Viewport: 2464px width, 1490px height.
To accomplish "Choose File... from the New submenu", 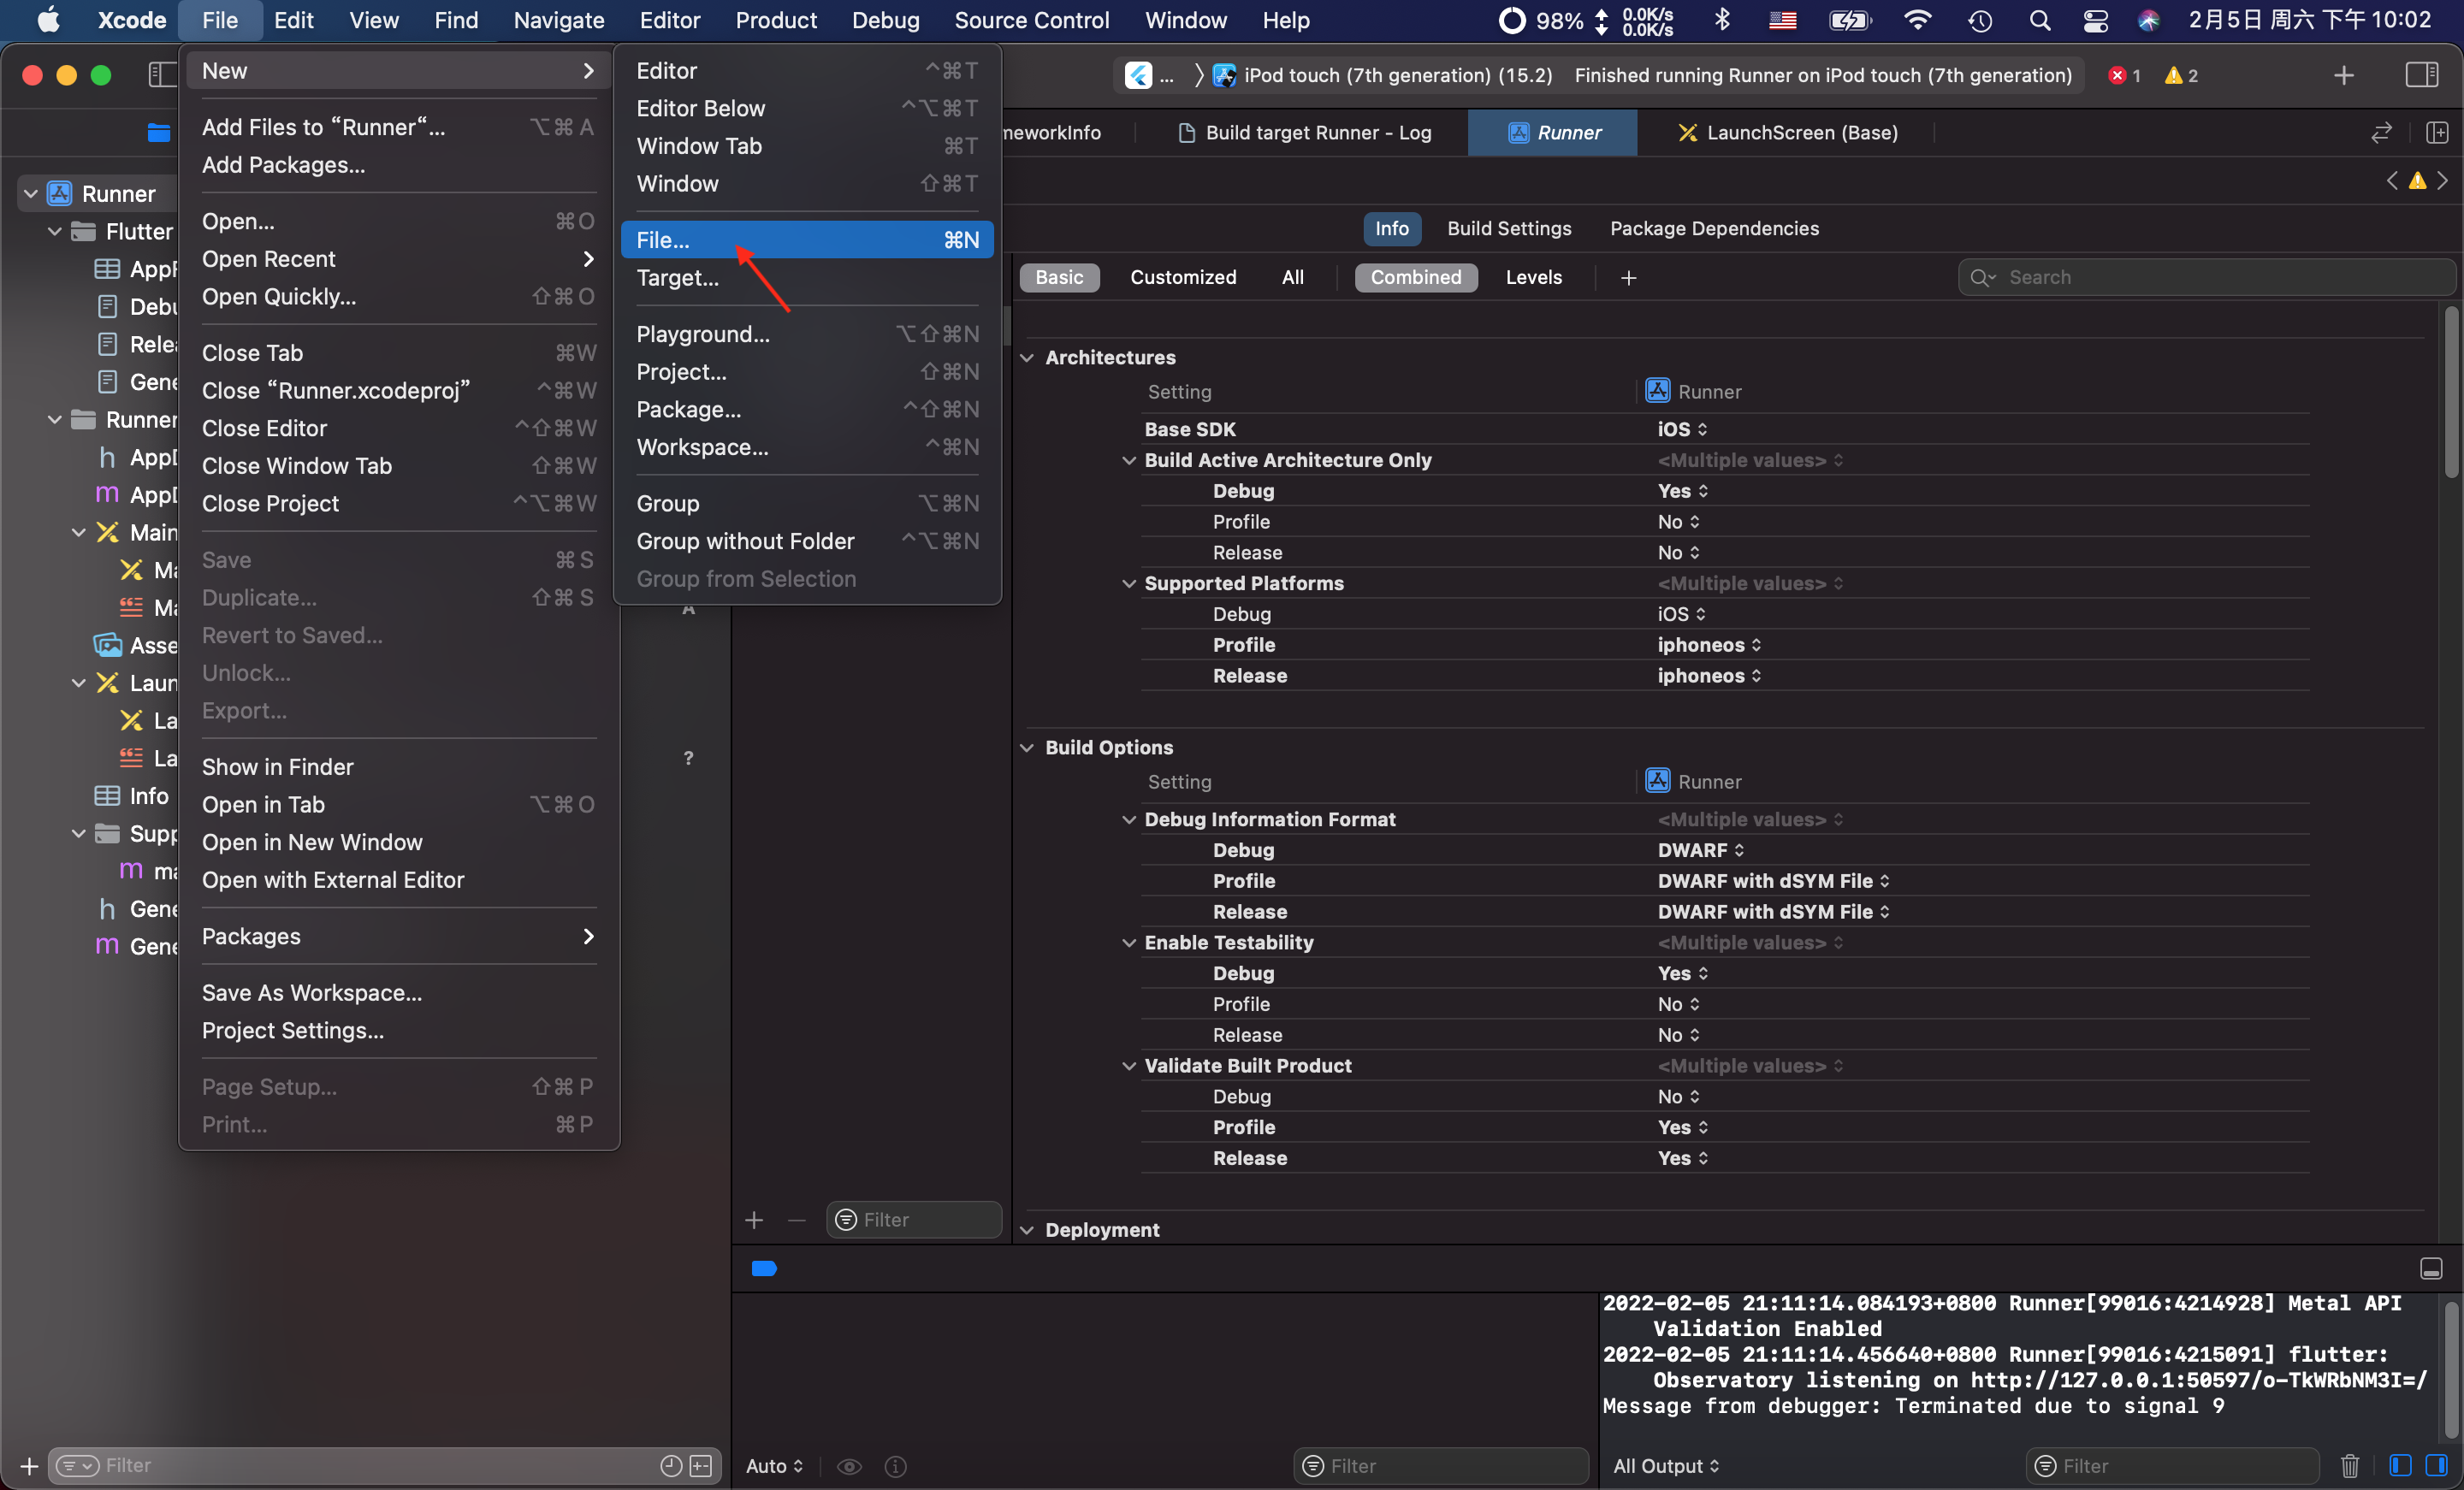I will tap(806, 240).
